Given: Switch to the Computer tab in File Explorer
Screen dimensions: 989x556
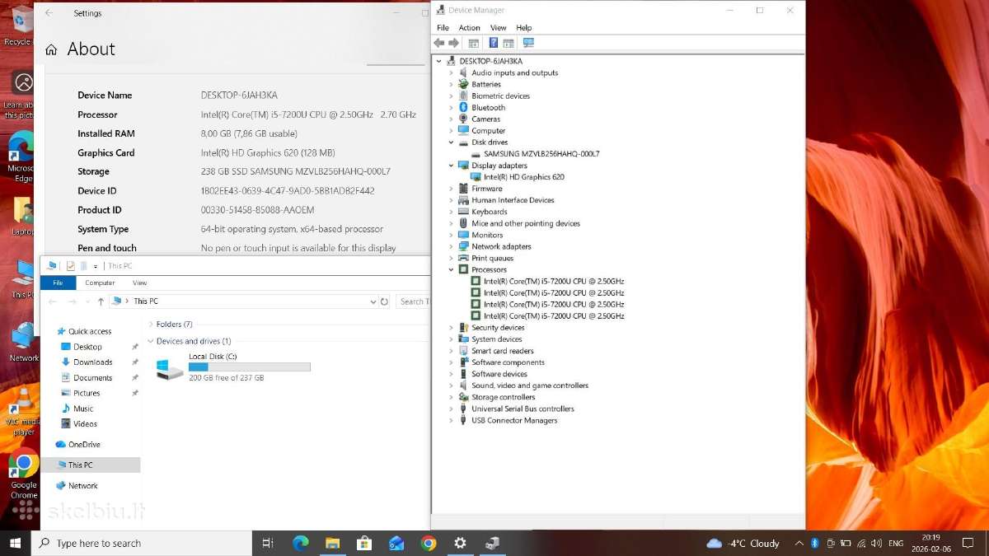Looking at the screenshot, I should point(100,283).
